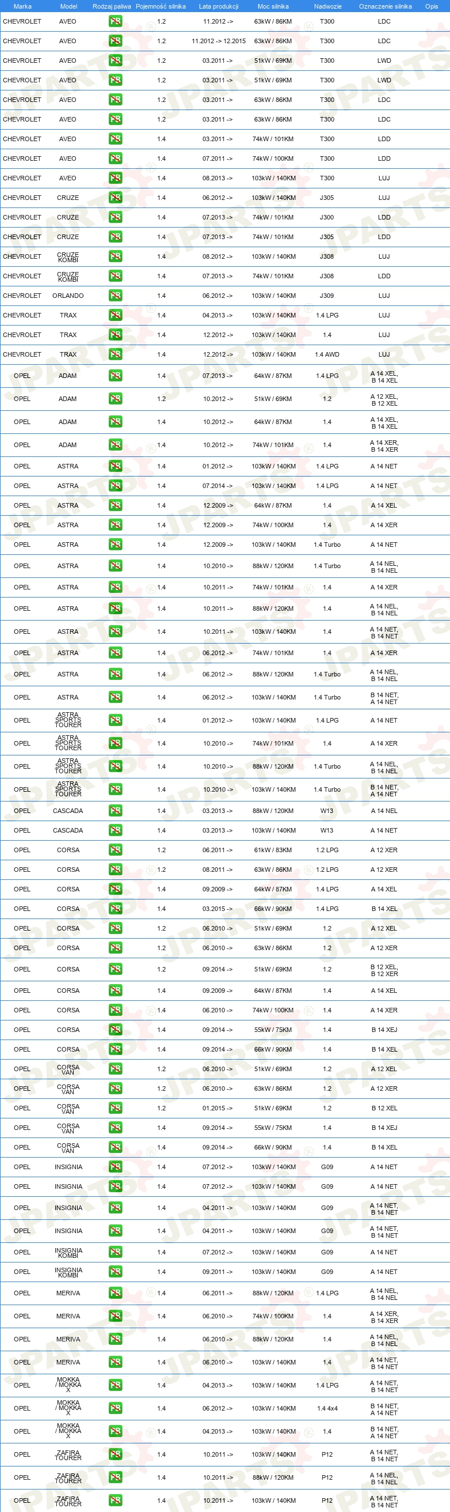Click fuel icon in Corsa Van 01.2015 row
This screenshot has height=1512, width=450.
pyautogui.click(x=116, y=1108)
